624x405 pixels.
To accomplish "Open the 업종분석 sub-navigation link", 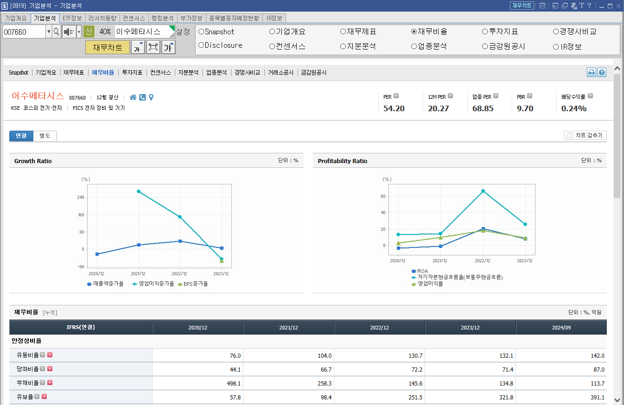I will point(216,73).
